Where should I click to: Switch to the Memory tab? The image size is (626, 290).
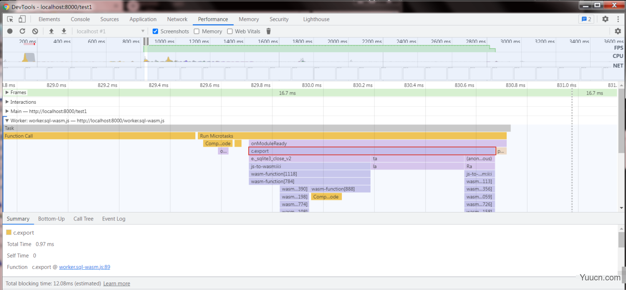click(249, 19)
